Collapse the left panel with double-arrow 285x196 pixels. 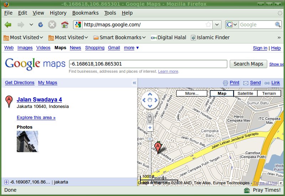click(x=134, y=83)
